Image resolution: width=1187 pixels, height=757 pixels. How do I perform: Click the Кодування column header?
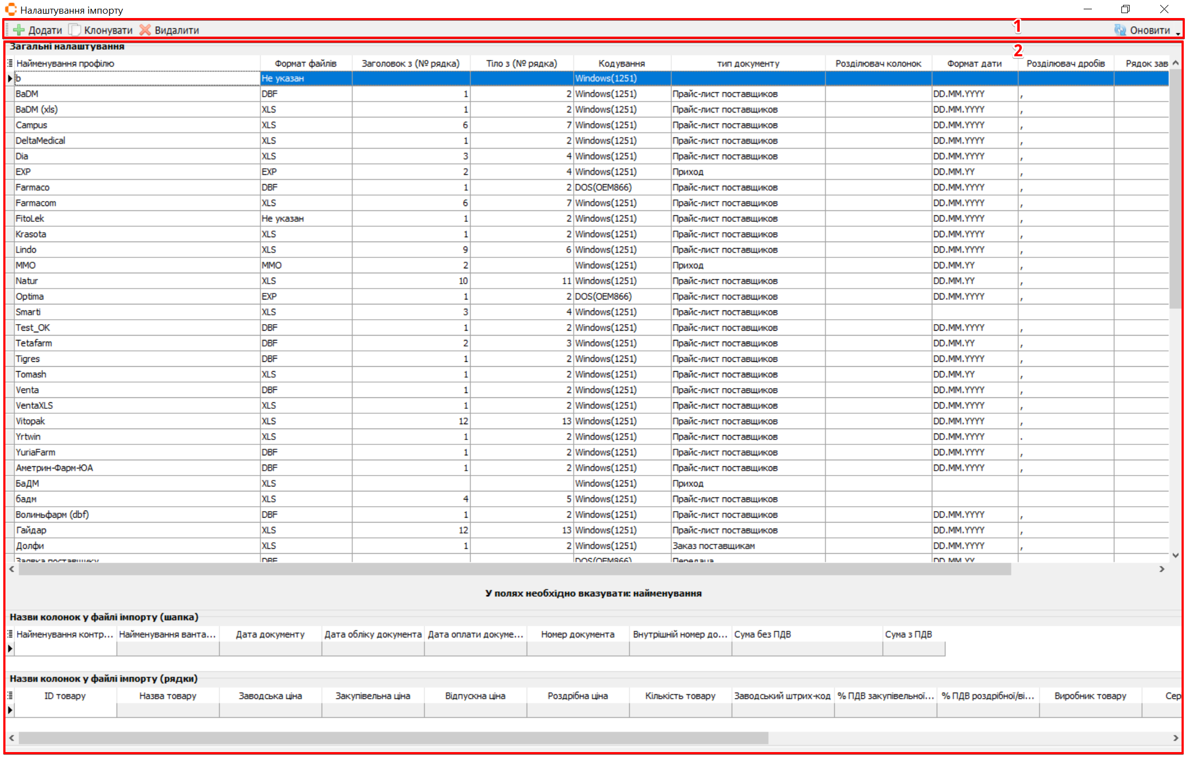click(622, 63)
